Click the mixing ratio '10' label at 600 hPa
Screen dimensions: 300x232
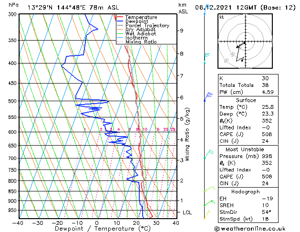[145, 129]
